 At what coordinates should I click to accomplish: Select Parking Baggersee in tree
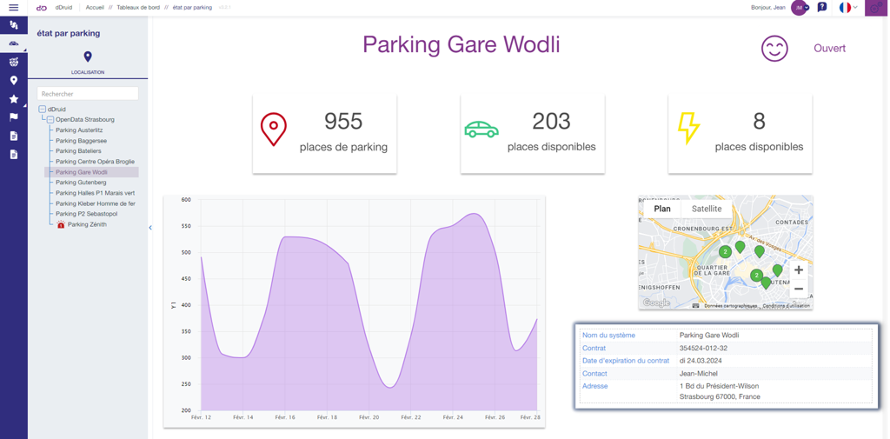(81, 141)
